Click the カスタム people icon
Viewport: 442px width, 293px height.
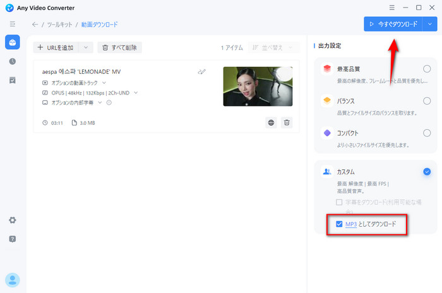(327, 171)
